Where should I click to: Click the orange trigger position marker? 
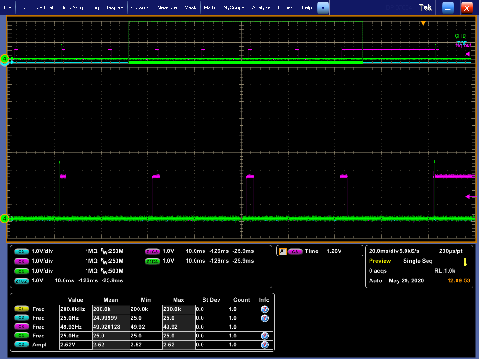coord(423,23)
